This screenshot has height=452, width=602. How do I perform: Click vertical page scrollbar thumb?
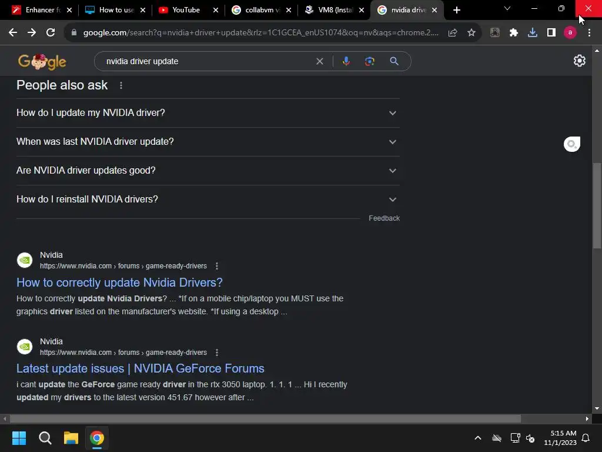tap(597, 205)
